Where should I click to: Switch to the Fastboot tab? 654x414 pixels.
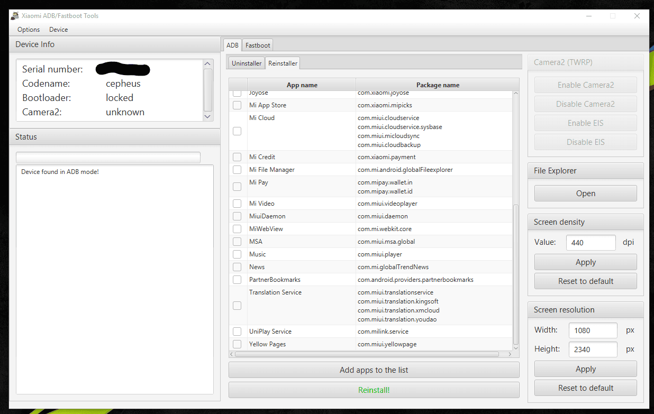coord(258,45)
